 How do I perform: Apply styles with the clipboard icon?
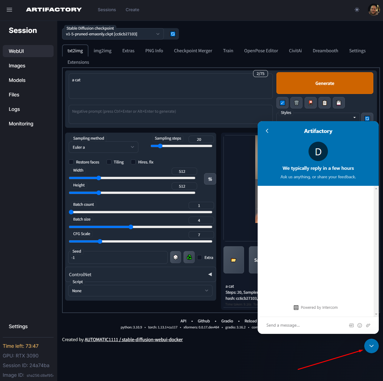tap(325, 103)
